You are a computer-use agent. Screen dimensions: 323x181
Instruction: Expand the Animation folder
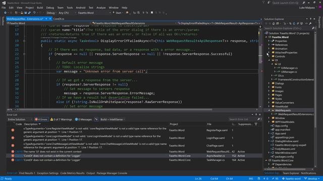269,49
